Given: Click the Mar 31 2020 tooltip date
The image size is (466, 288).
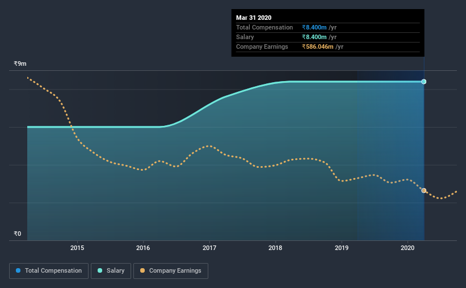Looking at the screenshot, I should click(254, 18).
